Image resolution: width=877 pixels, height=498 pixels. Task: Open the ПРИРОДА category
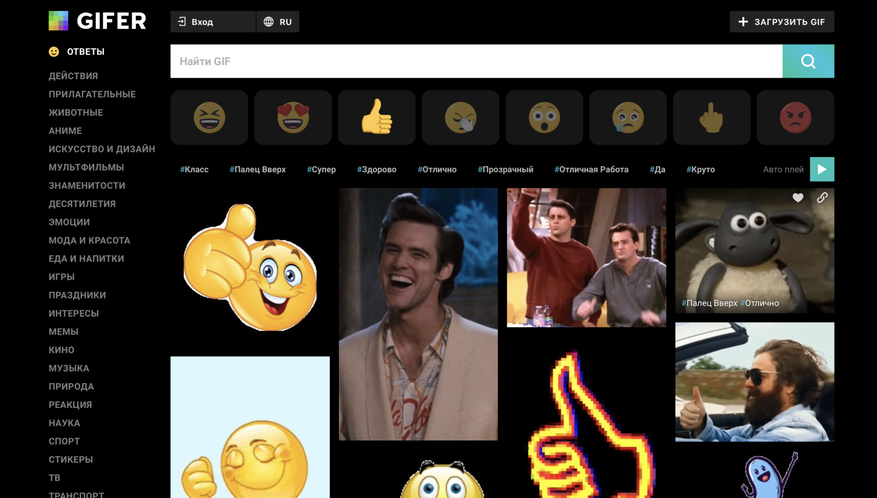click(71, 386)
